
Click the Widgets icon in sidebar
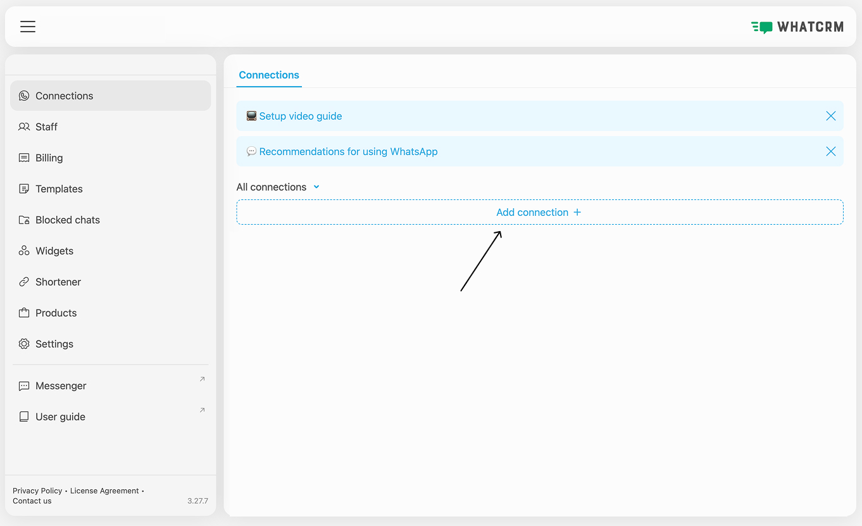(24, 251)
